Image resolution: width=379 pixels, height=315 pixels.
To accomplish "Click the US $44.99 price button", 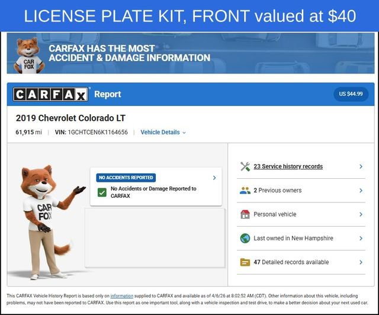I will [351, 94].
